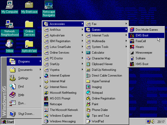Viewport: 167px width, 125px height.
Task: Choose FreeCell in the Games menu
Action: pyautogui.click(x=141, y=41)
